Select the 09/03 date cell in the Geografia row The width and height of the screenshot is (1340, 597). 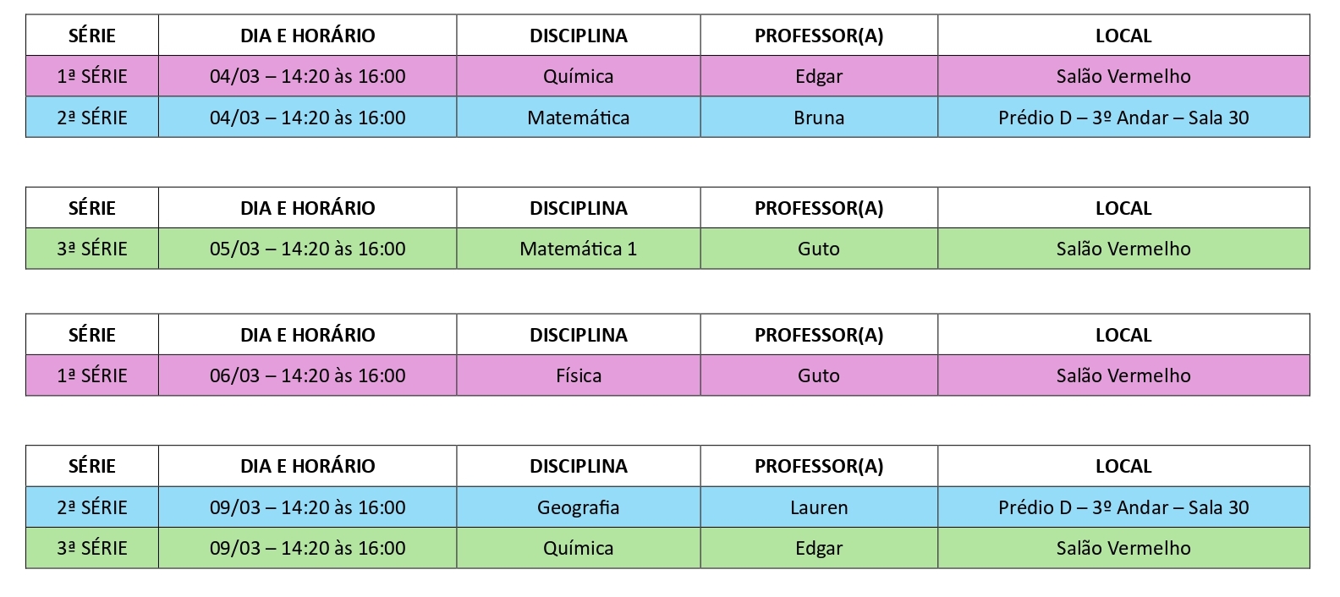(x=307, y=507)
